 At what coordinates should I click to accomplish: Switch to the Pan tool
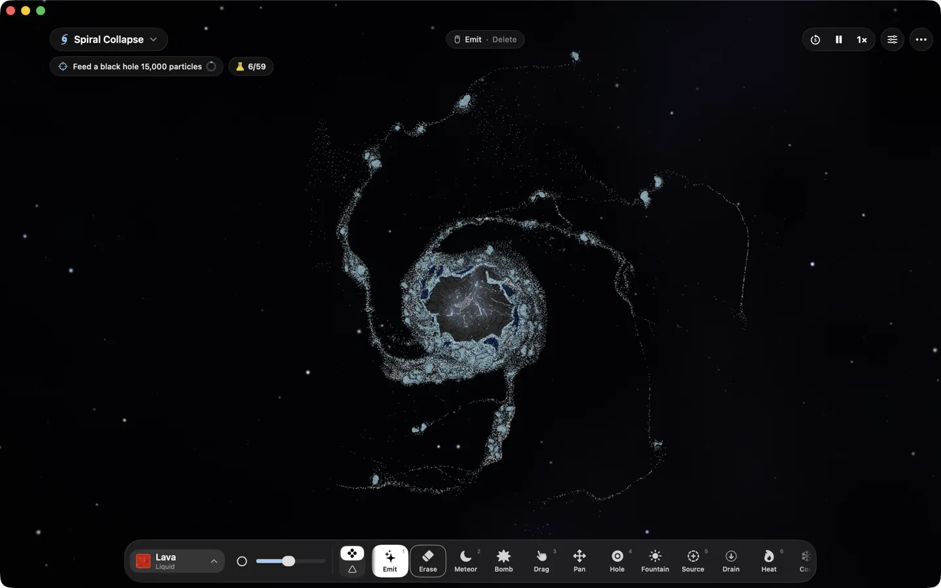pos(580,561)
